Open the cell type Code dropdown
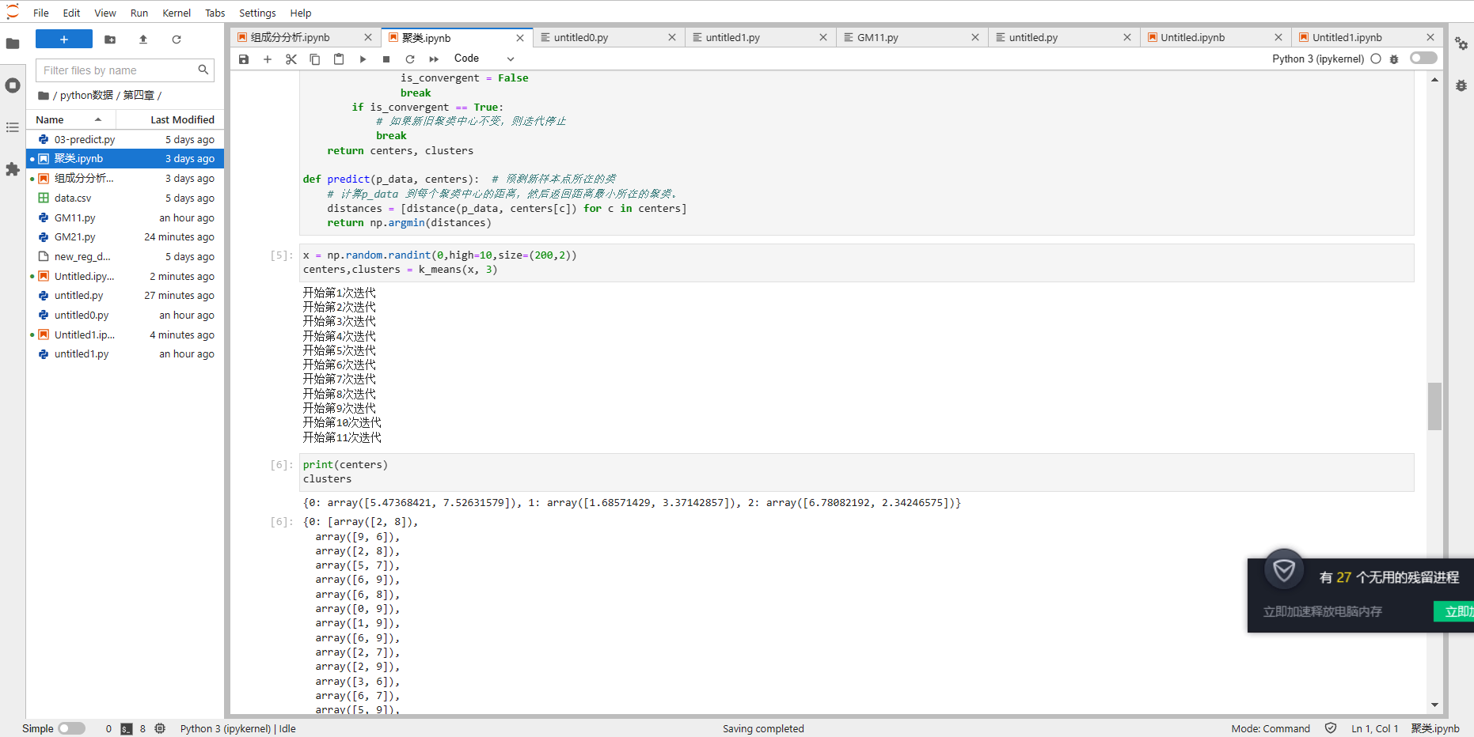The image size is (1474, 737). 484,59
